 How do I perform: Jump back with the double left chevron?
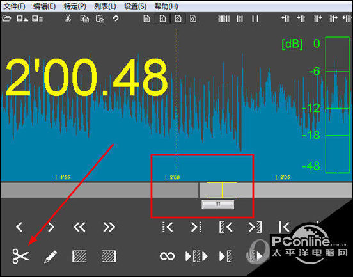(79, 226)
